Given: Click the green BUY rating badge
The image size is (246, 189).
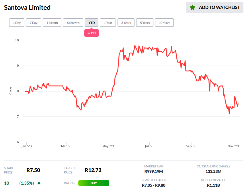Looking at the screenshot, I should (x=94, y=183).
